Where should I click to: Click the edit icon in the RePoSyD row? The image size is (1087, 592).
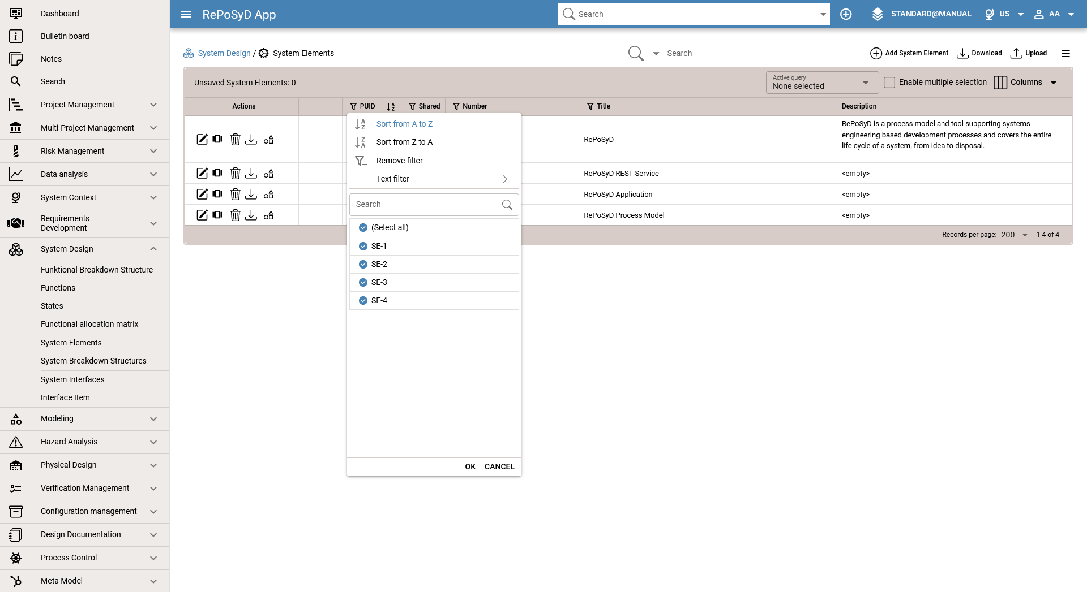202,139
